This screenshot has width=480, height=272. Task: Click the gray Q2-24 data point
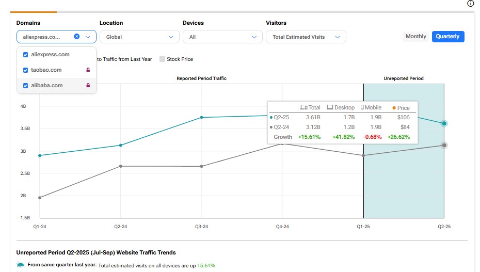(x=121, y=166)
